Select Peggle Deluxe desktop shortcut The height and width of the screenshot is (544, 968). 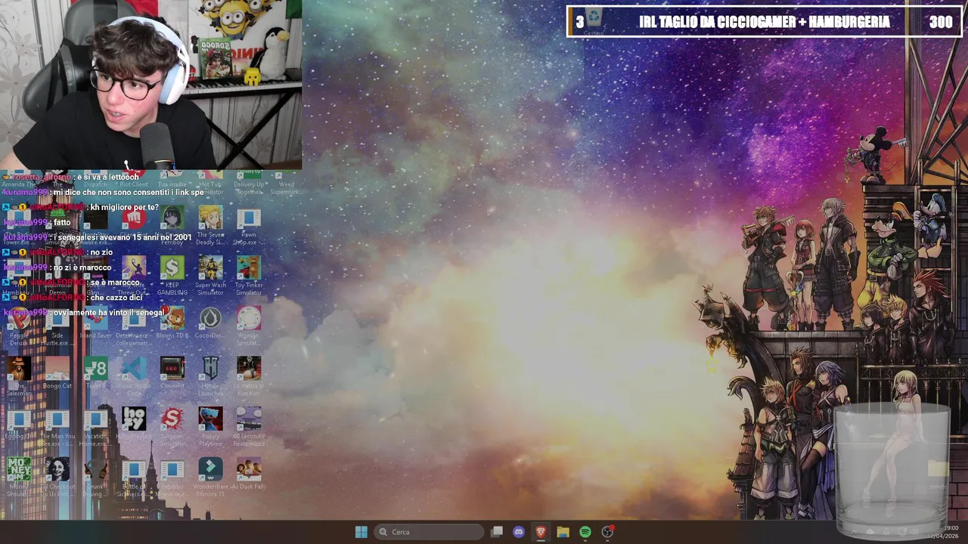19,326
